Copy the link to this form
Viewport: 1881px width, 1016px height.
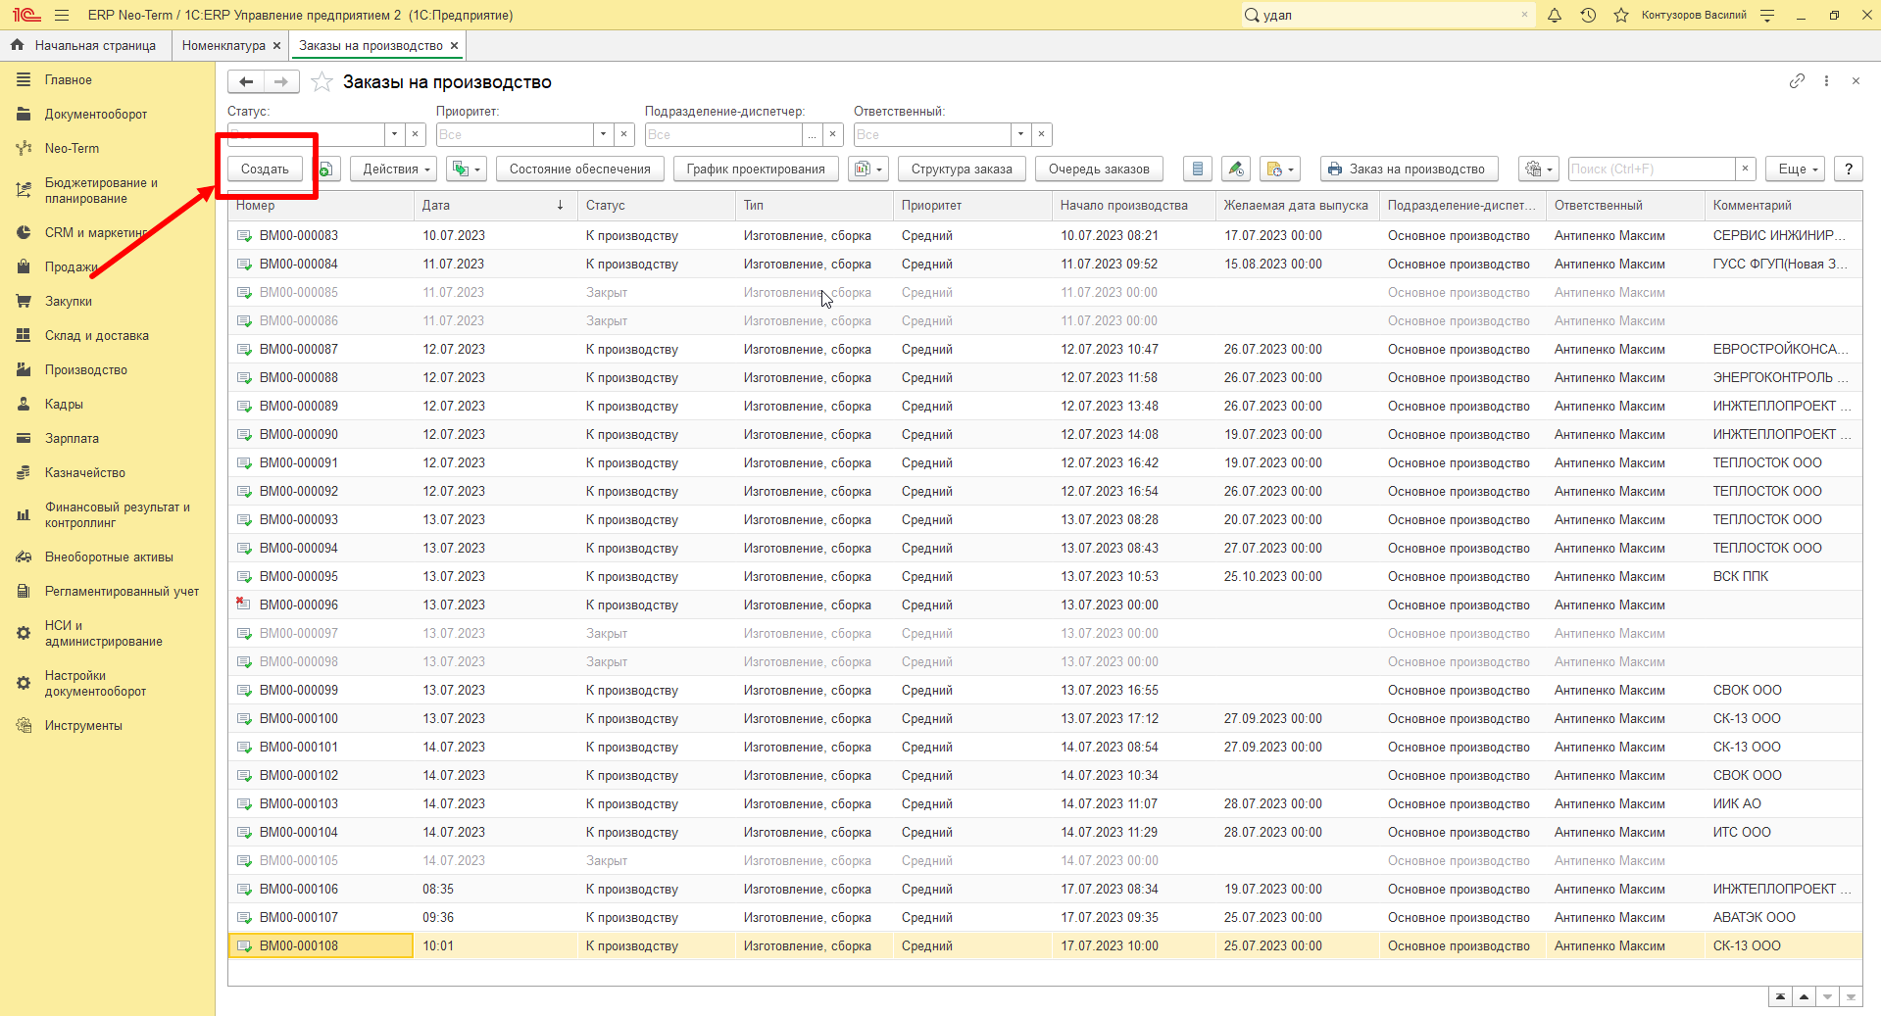coord(1797,81)
